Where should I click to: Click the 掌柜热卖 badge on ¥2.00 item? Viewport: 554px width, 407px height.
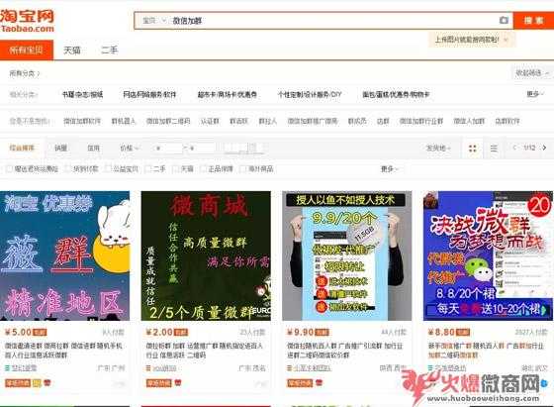(x=159, y=382)
